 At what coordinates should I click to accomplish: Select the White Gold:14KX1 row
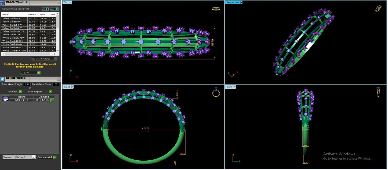point(29,47)
